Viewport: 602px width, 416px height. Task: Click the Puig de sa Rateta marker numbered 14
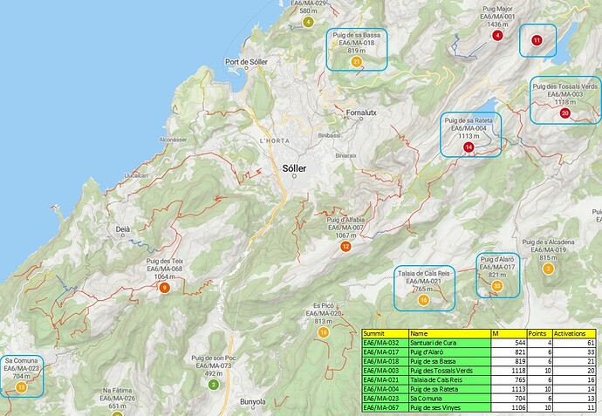[469, 147]
